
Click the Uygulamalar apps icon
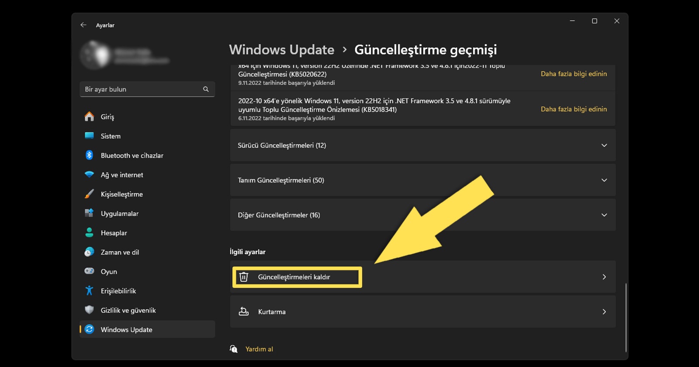click(89, 213)
